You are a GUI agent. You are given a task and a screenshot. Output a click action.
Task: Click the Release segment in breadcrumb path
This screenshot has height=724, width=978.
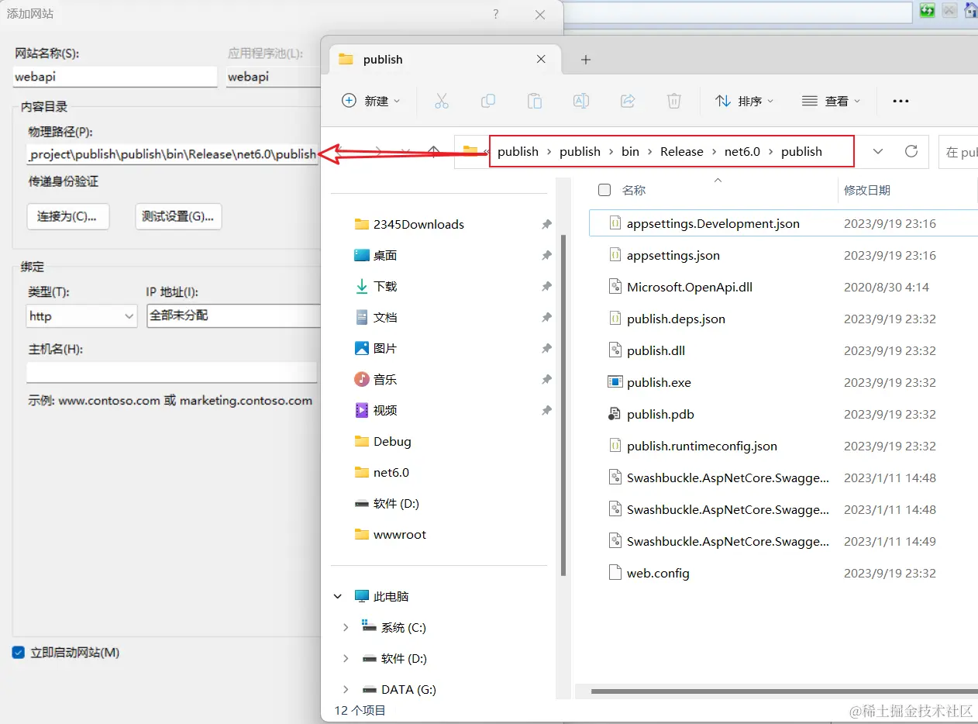pyautogui.click(x=682, y=151)
